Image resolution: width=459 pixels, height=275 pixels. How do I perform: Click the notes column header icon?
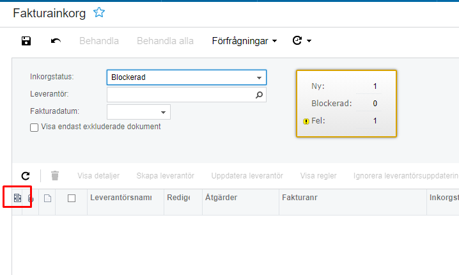pos(18,198)
